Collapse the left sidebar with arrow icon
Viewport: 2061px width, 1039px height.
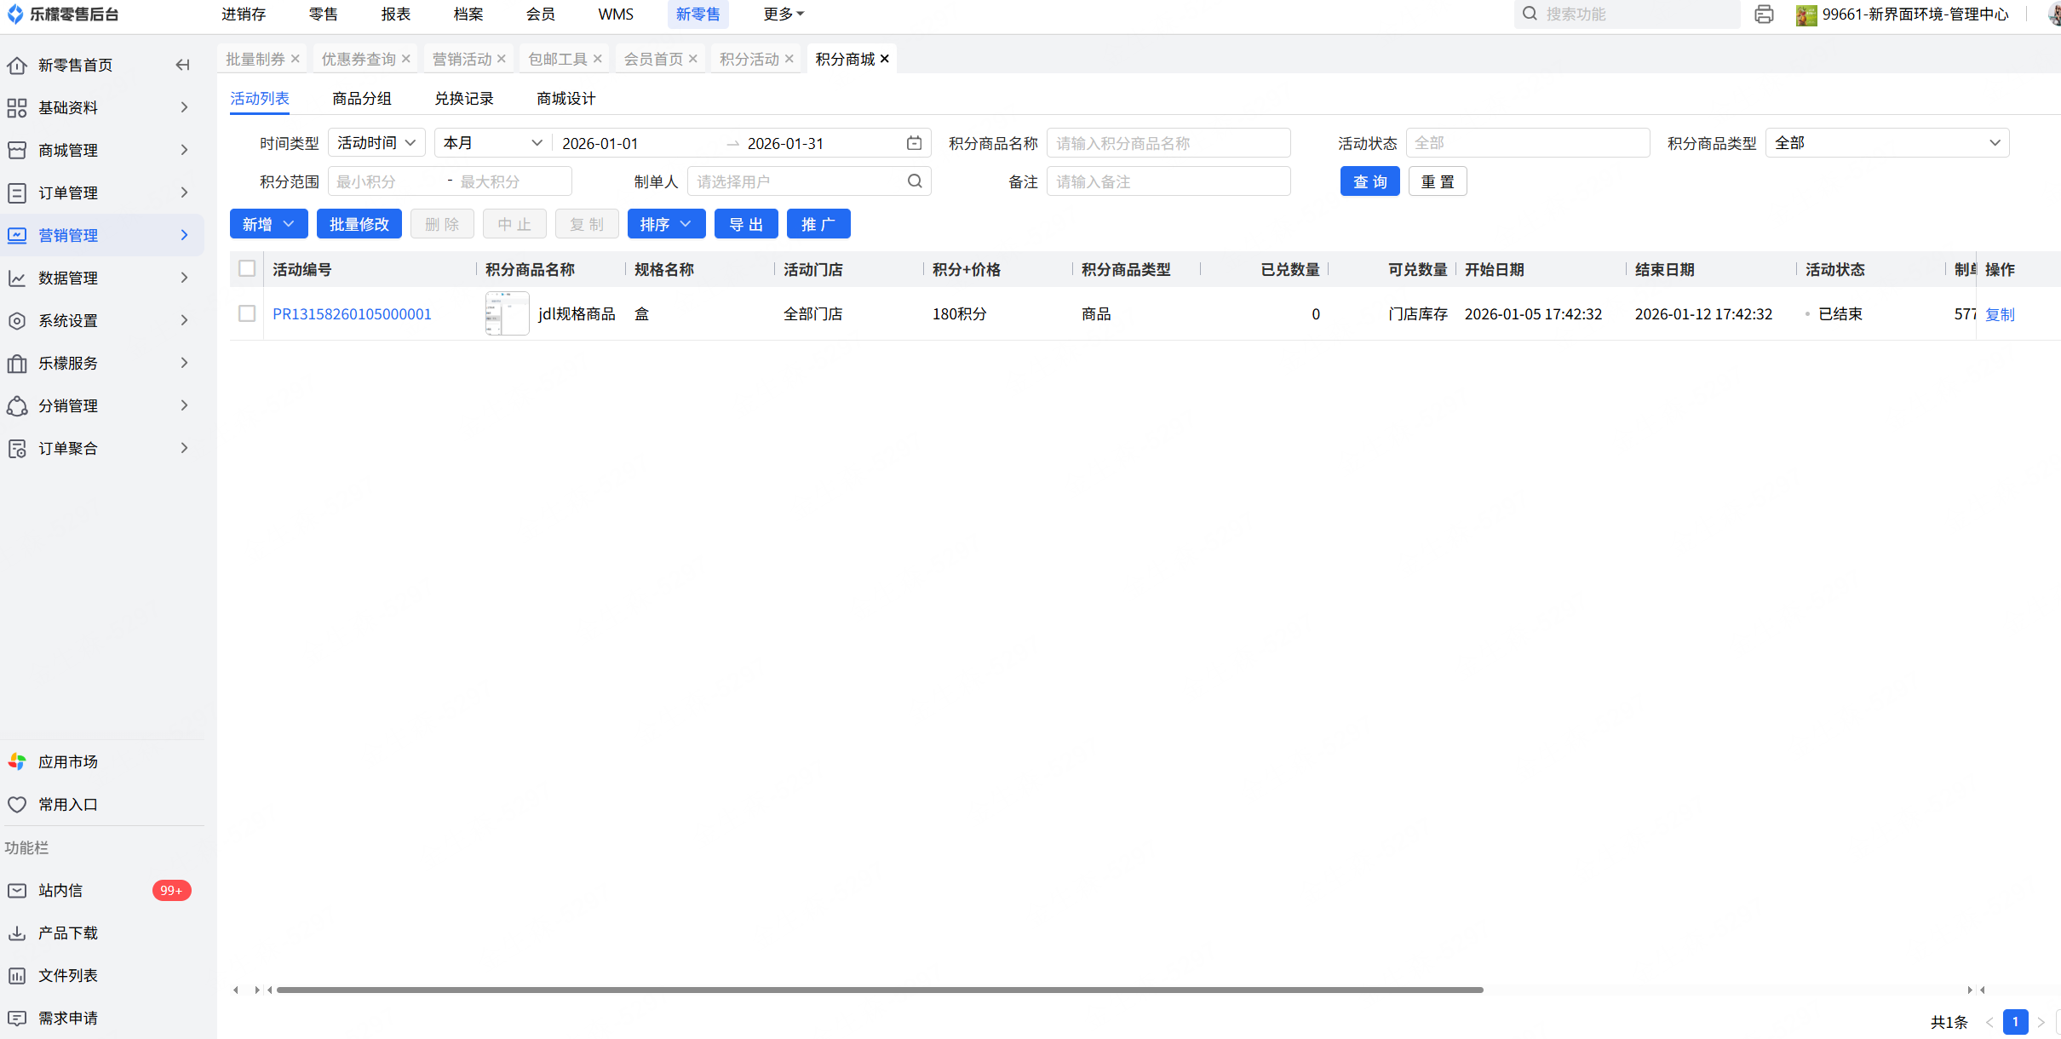pos(182,65)
